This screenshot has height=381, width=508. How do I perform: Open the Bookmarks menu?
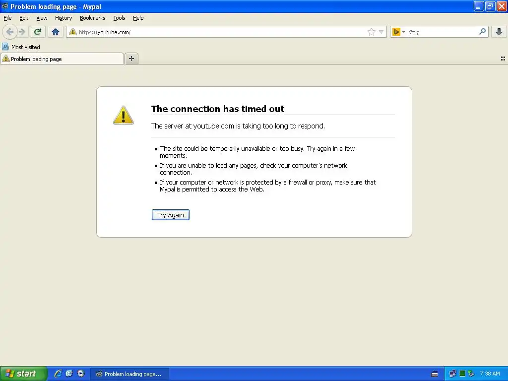tap(93, 18)
